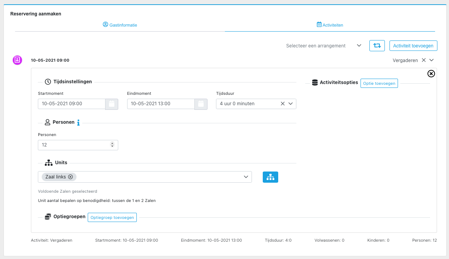The height and width of the screenshot is (259, 449).
Task: Open the Selecteer een arrangement dropdown
Action: (x=359, y=45)
